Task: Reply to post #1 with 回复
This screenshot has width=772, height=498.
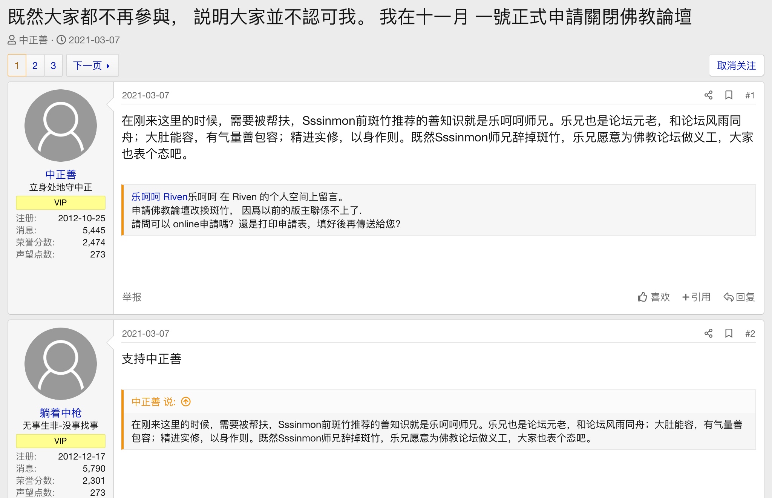Action: [739, 297]
